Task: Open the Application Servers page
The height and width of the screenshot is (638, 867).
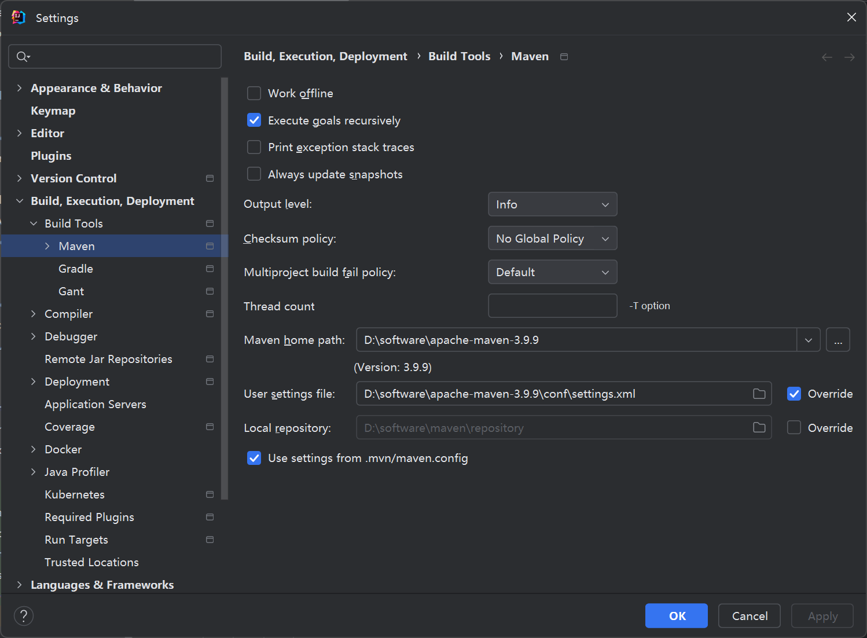Action: 95,404
